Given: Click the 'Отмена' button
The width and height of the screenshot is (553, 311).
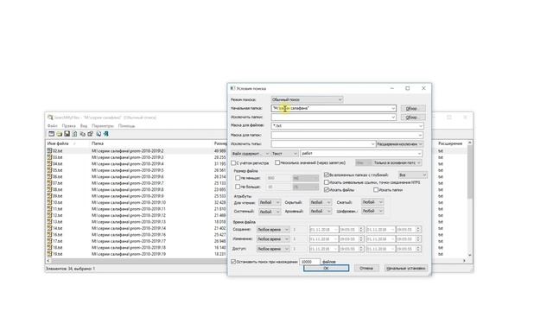Looking at the screenshot, I should tap(366, 269).
